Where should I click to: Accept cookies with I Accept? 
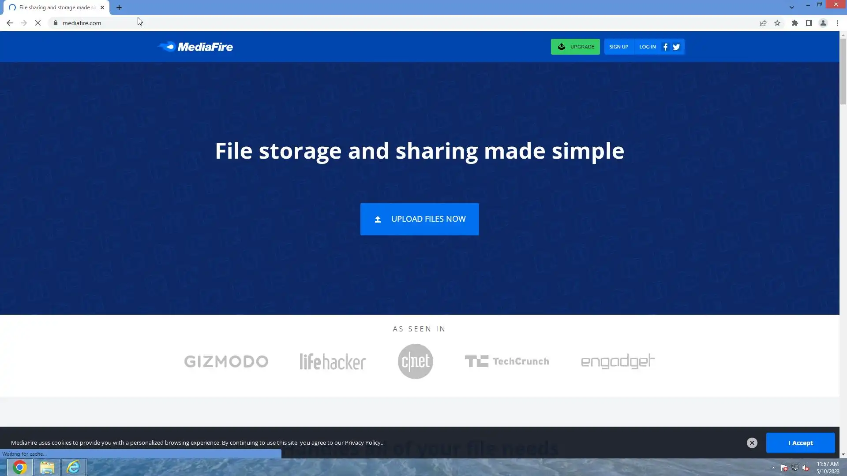point(800,443)
